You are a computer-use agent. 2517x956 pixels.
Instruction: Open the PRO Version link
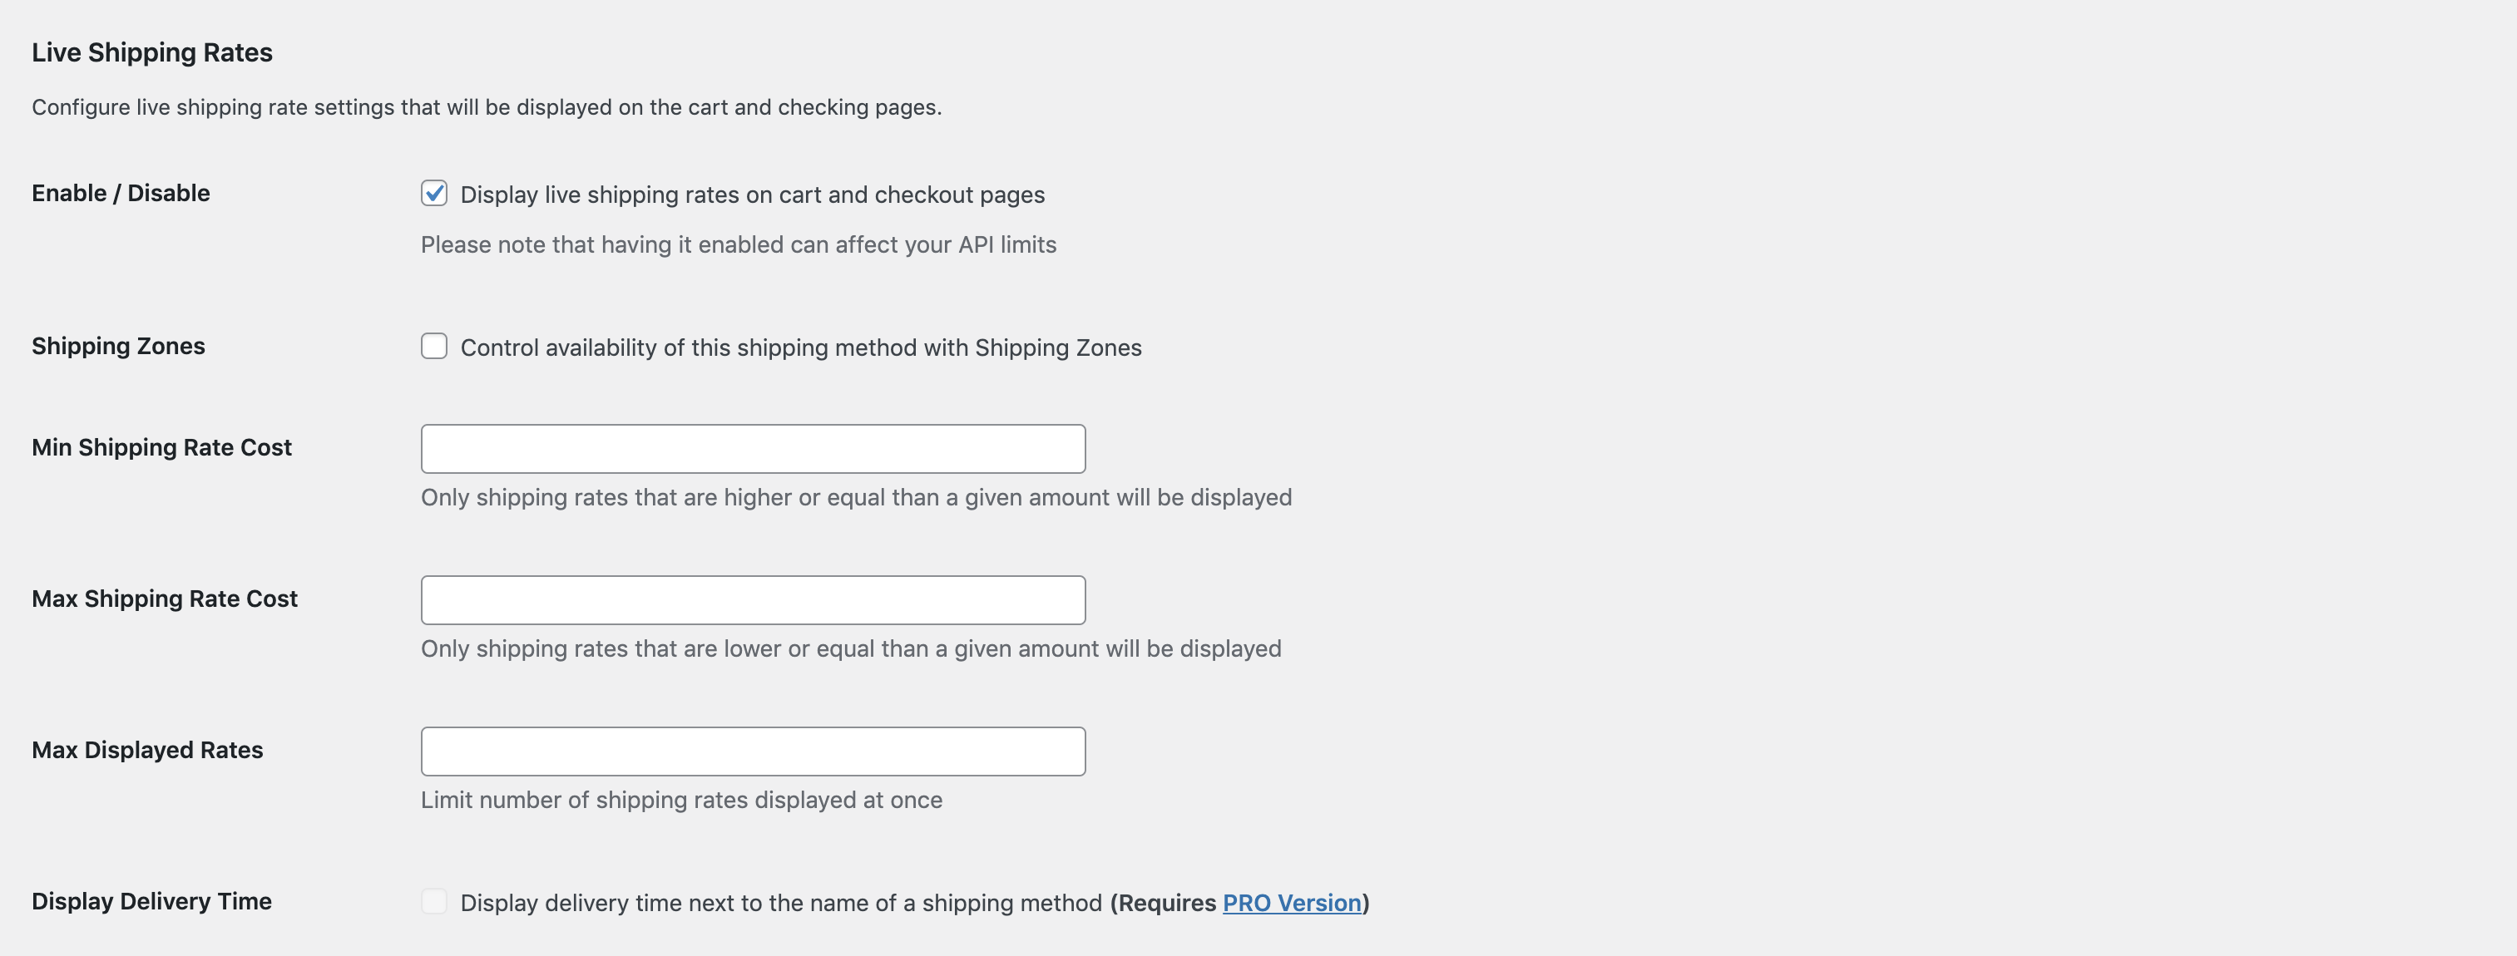pos(1292,902)
